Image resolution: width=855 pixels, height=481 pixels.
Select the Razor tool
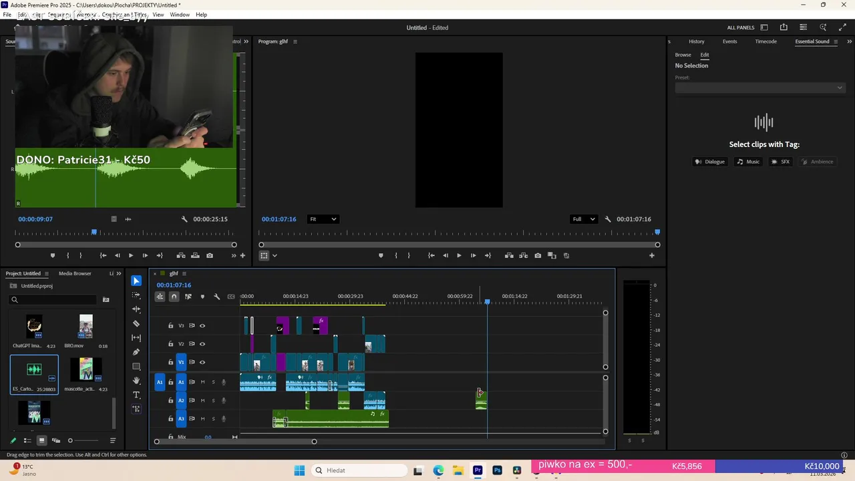click(x=136, y=323)
